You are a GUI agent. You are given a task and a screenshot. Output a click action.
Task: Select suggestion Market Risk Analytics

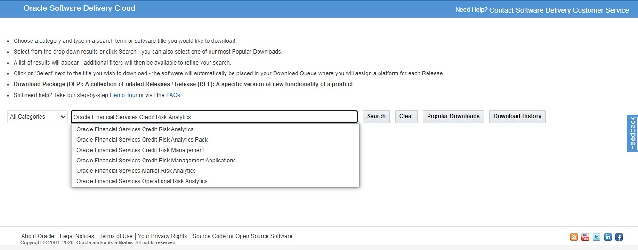tap(215, 171)
